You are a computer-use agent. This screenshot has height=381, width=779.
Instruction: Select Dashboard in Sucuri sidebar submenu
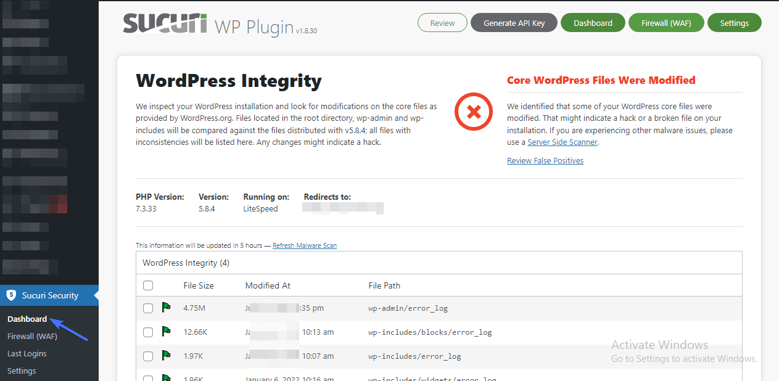click(x=27, y=319)
